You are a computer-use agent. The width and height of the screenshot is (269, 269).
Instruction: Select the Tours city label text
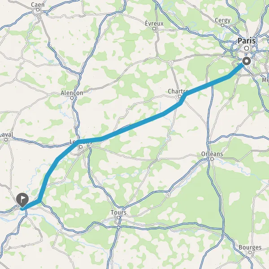point(118,213)
